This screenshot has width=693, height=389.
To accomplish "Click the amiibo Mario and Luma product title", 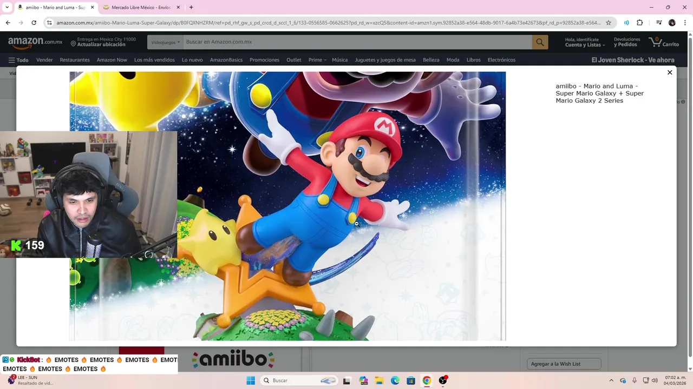I will tap(599, 93).
